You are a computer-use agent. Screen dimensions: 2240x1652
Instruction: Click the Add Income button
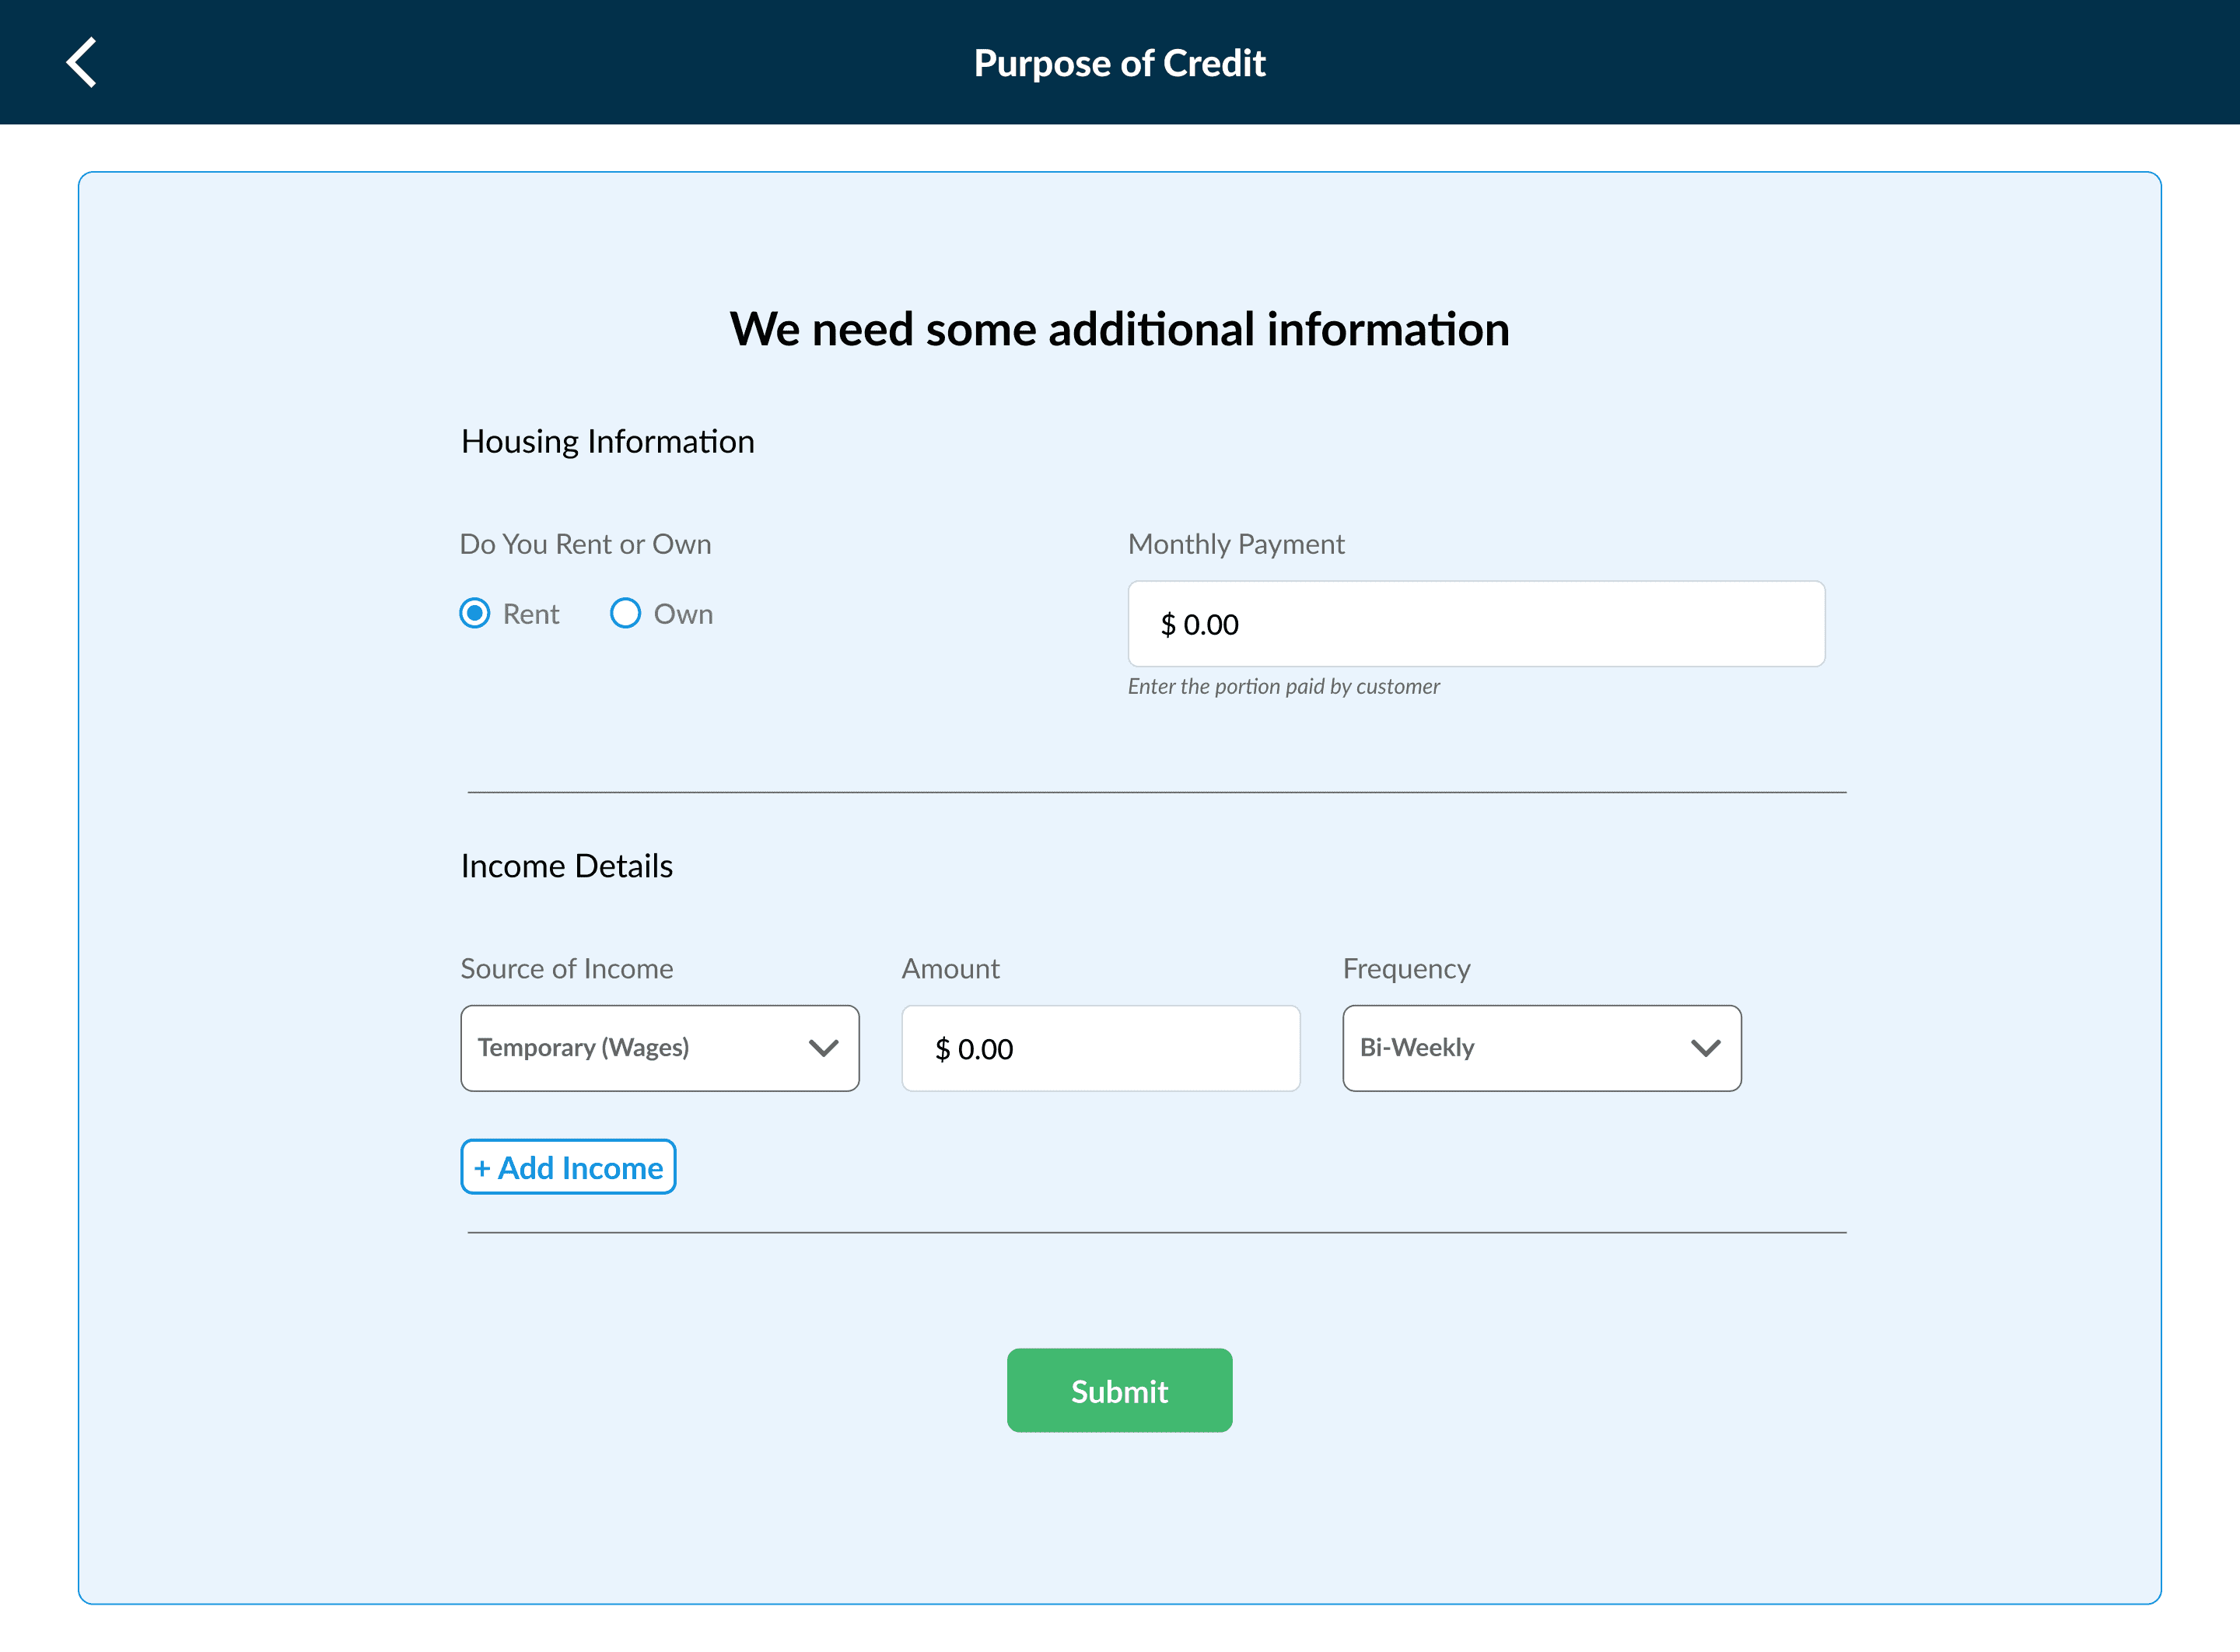[x=568, y=1167]
